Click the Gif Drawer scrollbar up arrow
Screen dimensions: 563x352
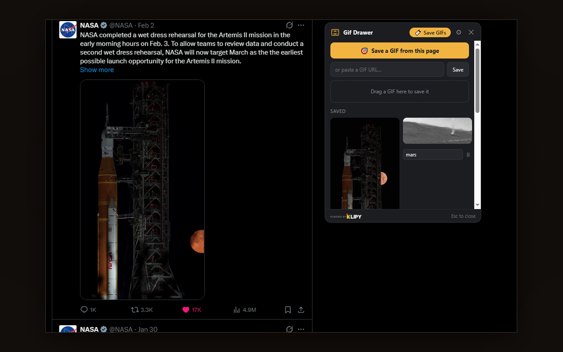(x=478, y=44)
